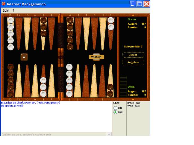Select lowest brown checker on upper point 6
194x145 pixels.
coord(70,47)
